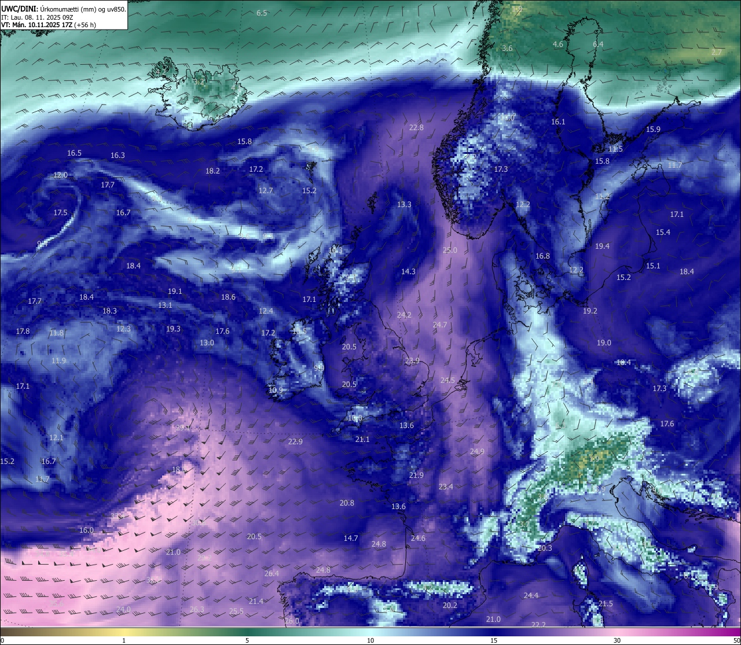Click the map value 26.4
The image size is (741, 645).
[272, 573]
